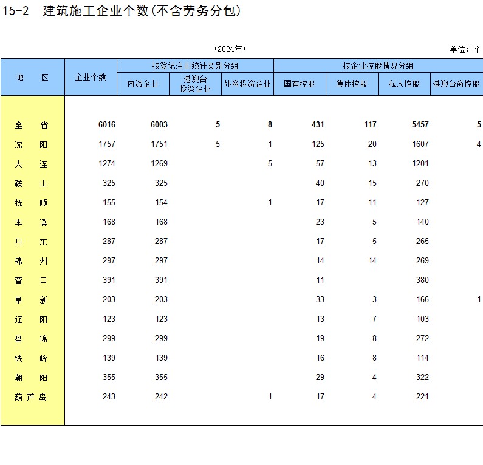This screenshot has height=465, width=483.
Task: Click the 沈阳 row label
Action: click(32, 144)
